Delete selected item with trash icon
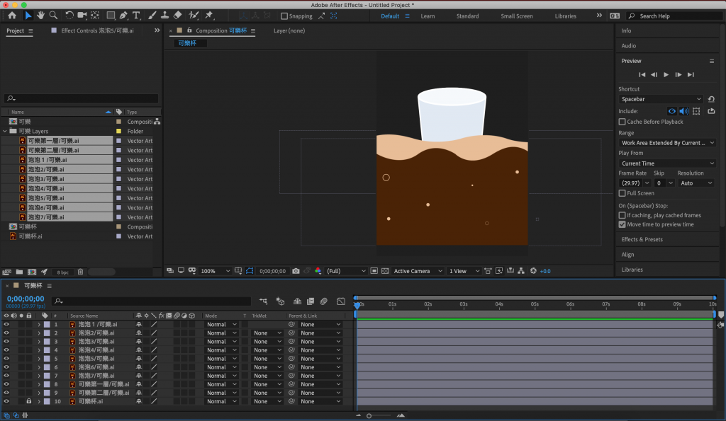The height and width of the screenshot is (421, 726). 80,272
